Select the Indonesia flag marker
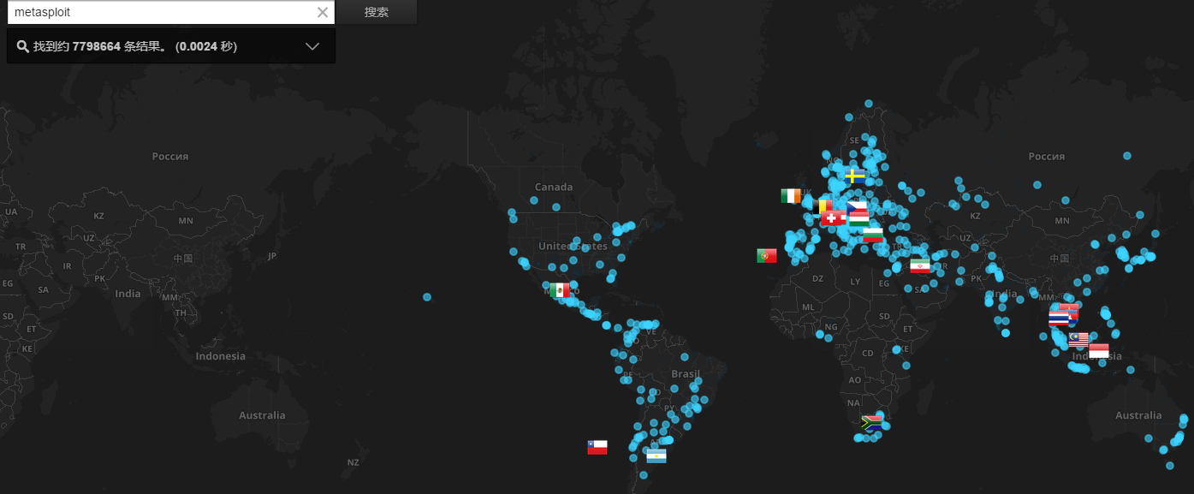Image resolution: width=1194 pixels, height=494 pixels. (x=1099, y=350)
